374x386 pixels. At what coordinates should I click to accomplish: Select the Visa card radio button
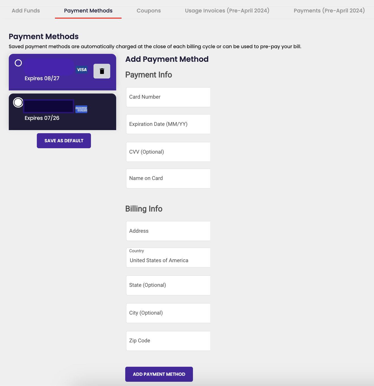pos(18,63)
